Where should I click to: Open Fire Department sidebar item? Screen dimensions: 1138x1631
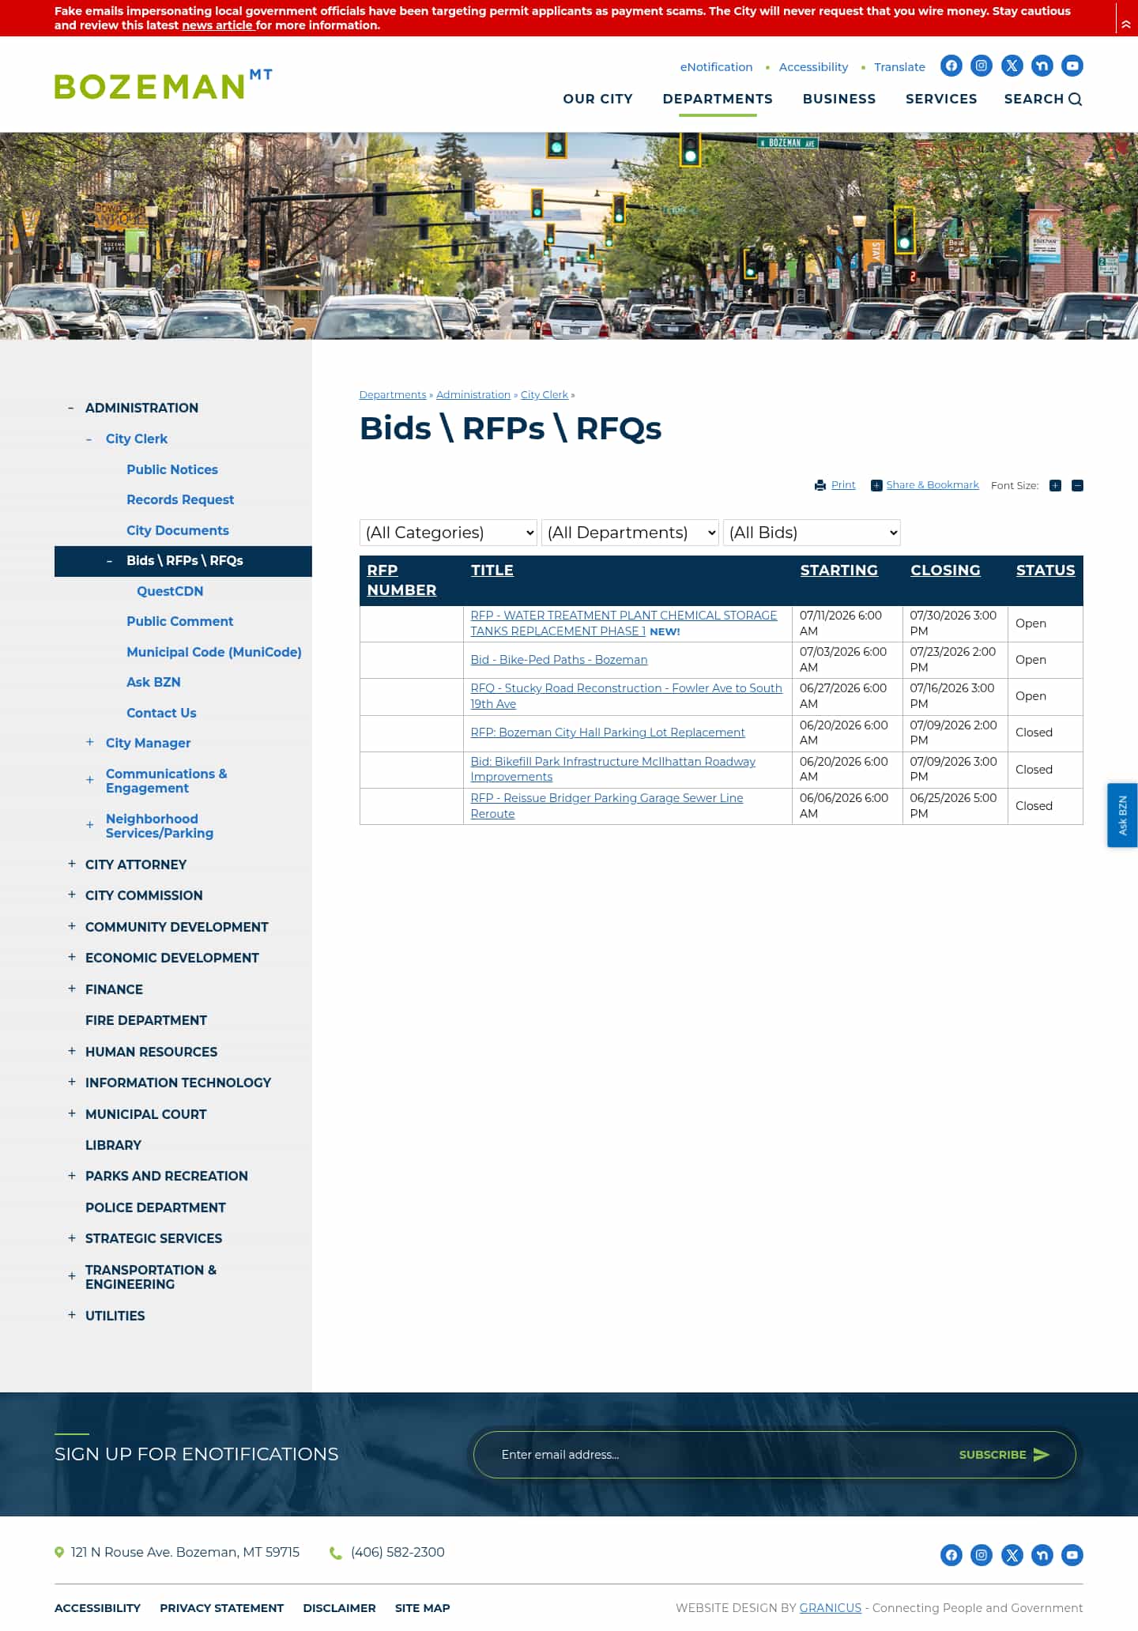[146, 1020]
